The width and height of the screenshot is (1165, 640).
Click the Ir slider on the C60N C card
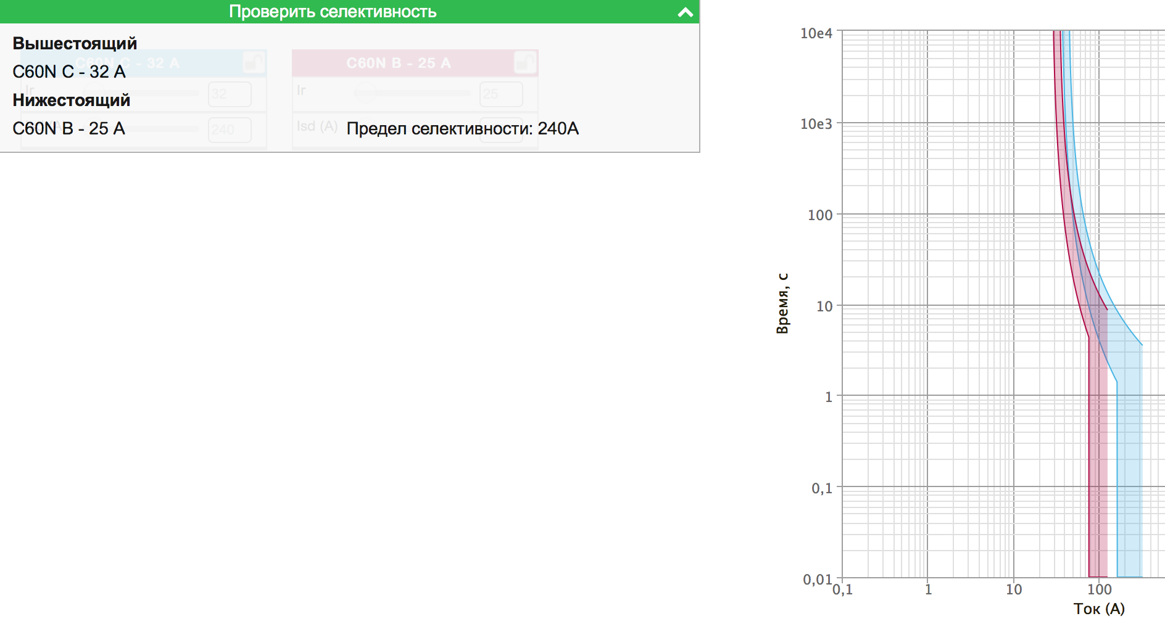pyautogui.click(x=142, y=93)
